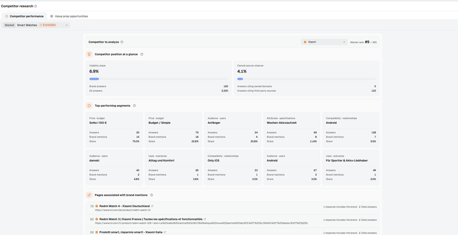Screen dimensions: 458x235
Task: Click the 8 available badge
Action: (48, 25)
